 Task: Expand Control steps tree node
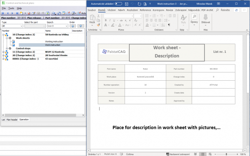7,48
